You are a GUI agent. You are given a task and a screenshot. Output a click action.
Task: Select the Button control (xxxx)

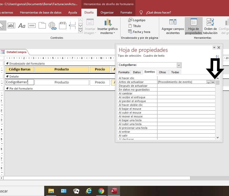click(x=32, y=25)
